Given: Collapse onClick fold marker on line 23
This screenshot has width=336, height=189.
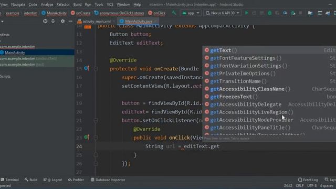Looking at the screenshot, I should (96, 138).
